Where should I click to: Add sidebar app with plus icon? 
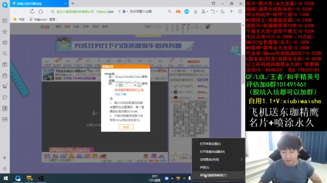[4, 158]
